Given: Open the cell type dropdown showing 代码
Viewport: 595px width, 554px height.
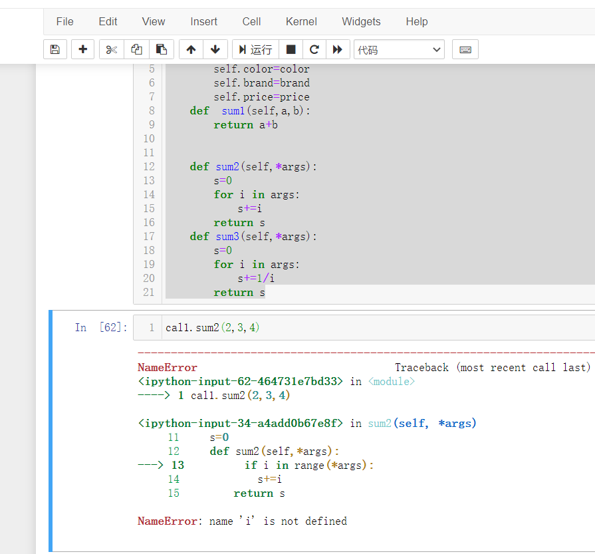Looking at the screenshot, I should click(399, 49).
